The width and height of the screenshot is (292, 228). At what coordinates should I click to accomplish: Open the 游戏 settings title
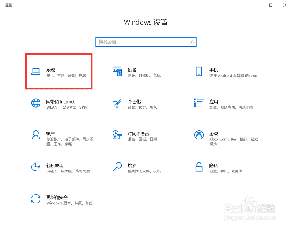[x=214, y=134]
